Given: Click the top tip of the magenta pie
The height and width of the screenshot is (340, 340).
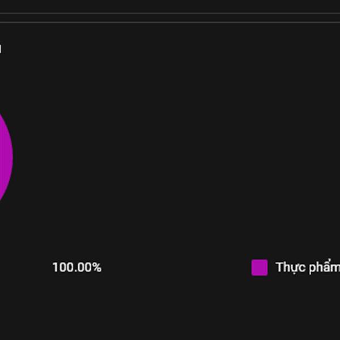Looking at the screenshot, I should click(1, 115).
